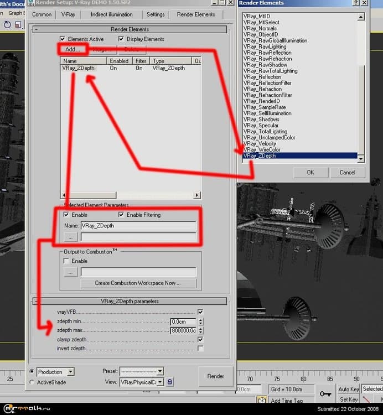Click the viewport lock icon beside View
Viewport: 383px width, 415px height.
point(170,382)
